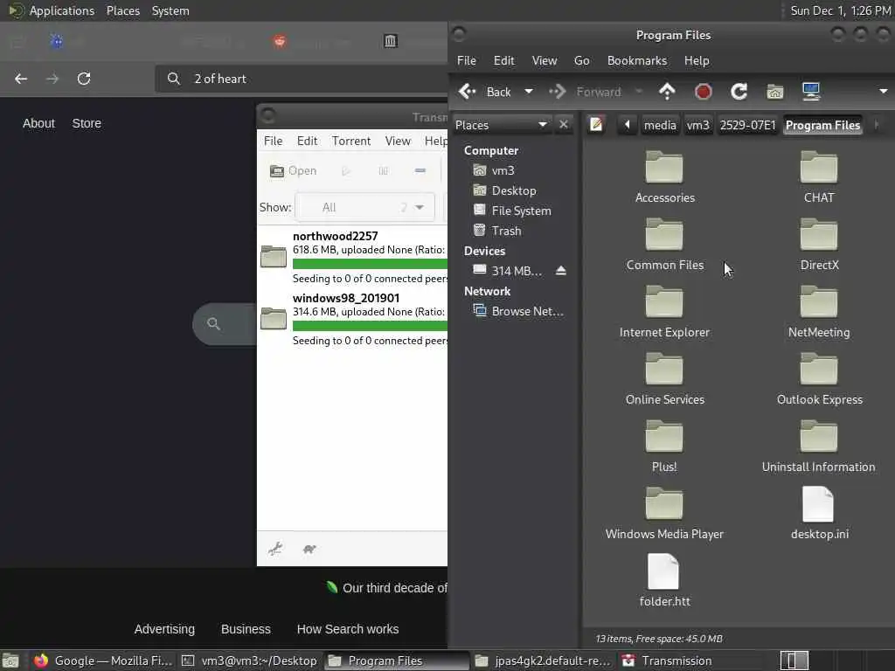Select the windows98_201901 torrent

tap(352, 319)
